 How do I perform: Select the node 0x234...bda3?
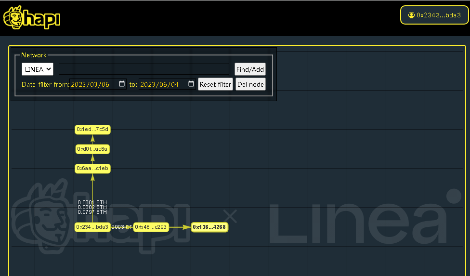pos(92,227)
